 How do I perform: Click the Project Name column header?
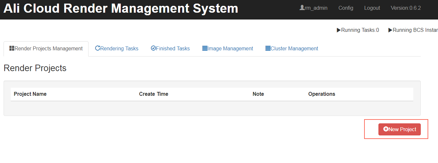tap(30, 94)
